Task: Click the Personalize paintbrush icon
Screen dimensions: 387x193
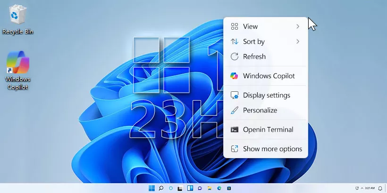Action: [x=234, y=110]
